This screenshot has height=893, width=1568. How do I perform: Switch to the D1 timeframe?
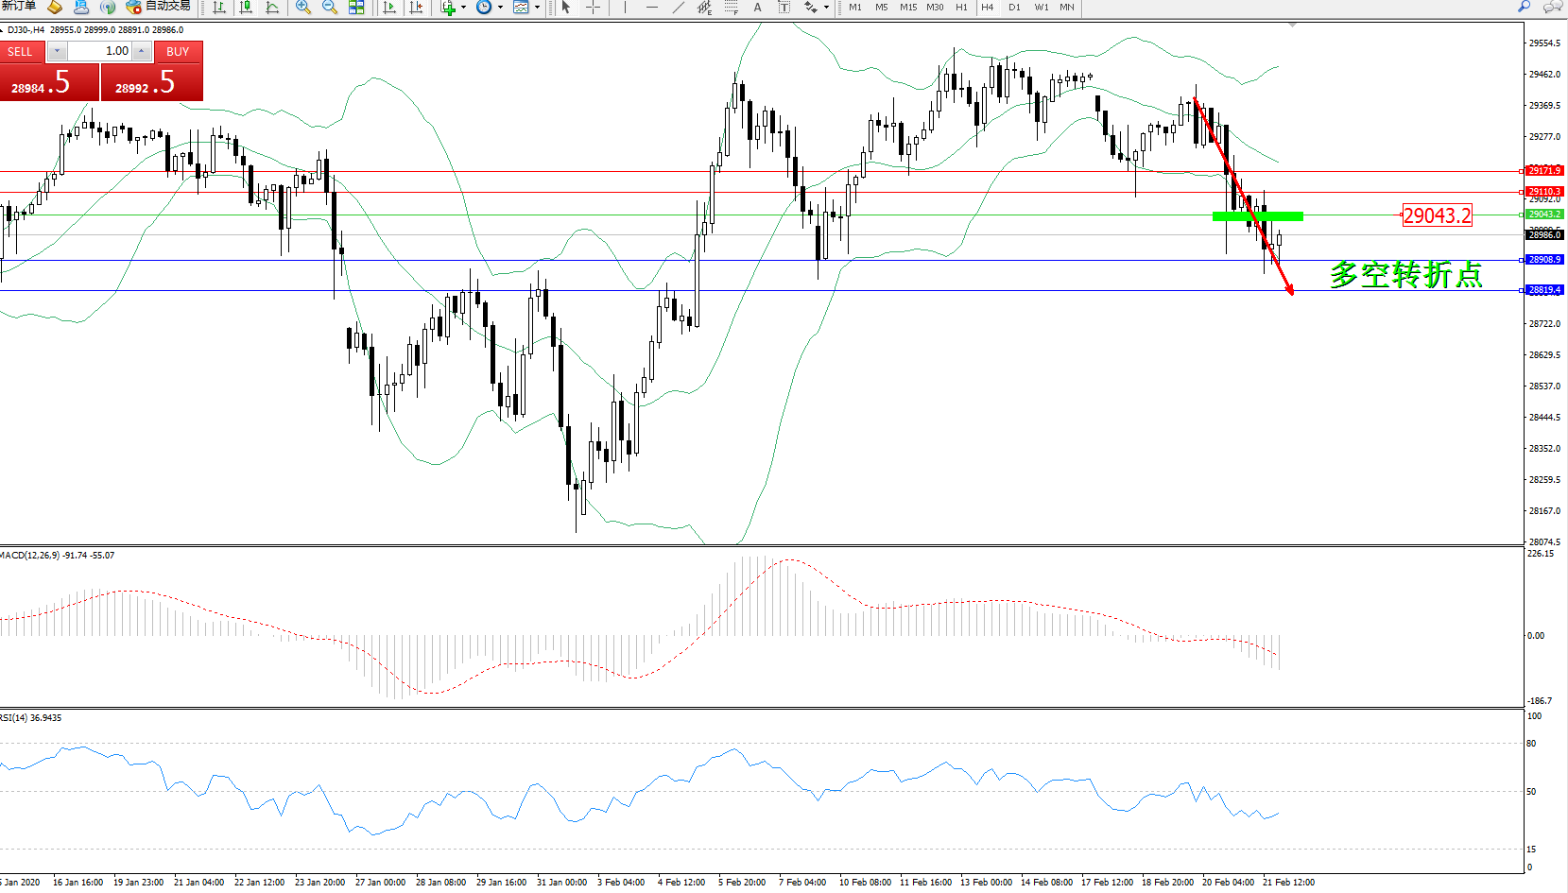click(x=1014, y=8)
